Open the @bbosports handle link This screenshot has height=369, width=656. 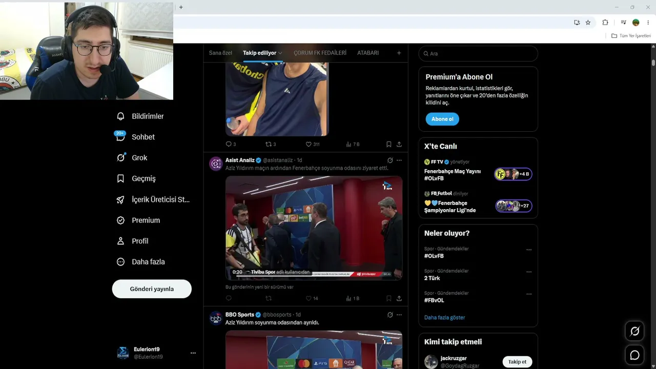point(277,315)
